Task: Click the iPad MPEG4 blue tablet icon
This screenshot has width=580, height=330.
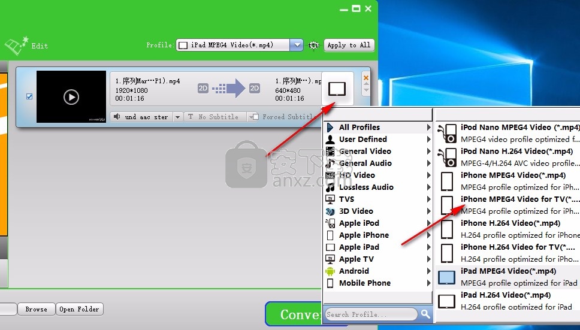Action: (447, 277)
